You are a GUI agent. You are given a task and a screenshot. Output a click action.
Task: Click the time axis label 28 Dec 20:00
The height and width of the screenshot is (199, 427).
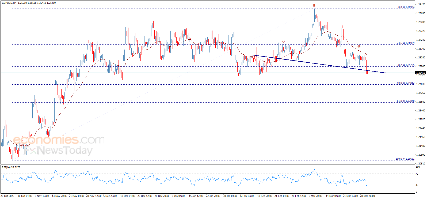(x=162, y=196)
